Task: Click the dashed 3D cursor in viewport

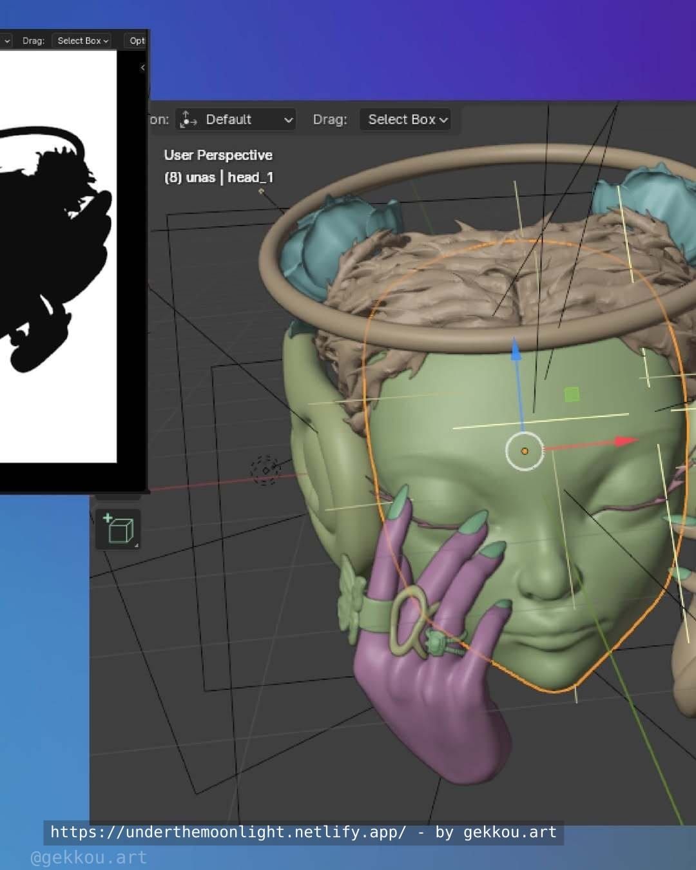Action: [x=264, y=470]
